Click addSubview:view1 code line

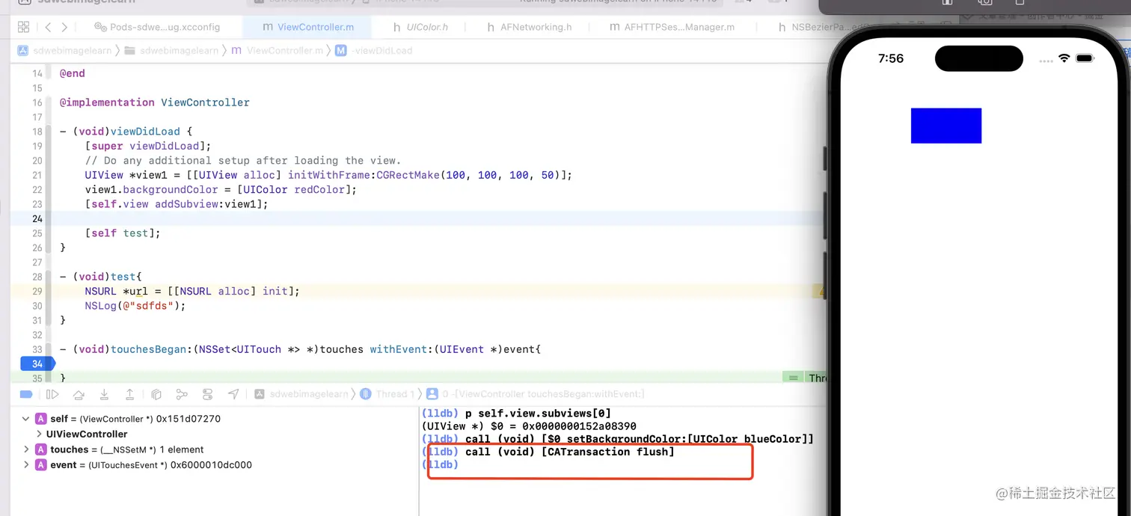click(177, 204)
